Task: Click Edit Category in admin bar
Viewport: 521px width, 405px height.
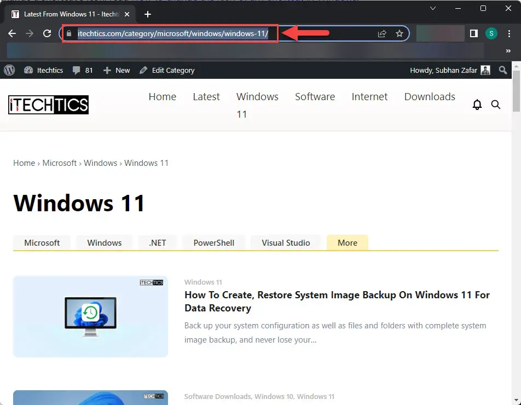Action: pyautogui.click(x=167, y=70)
